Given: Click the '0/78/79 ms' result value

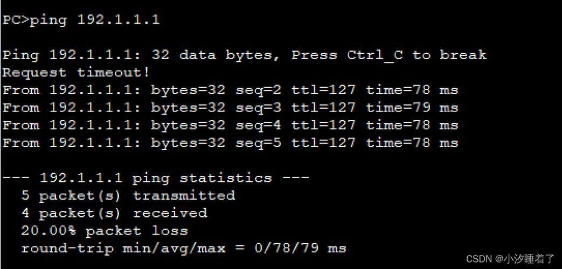Looking at the screenshot, I should tap(300, 248).
